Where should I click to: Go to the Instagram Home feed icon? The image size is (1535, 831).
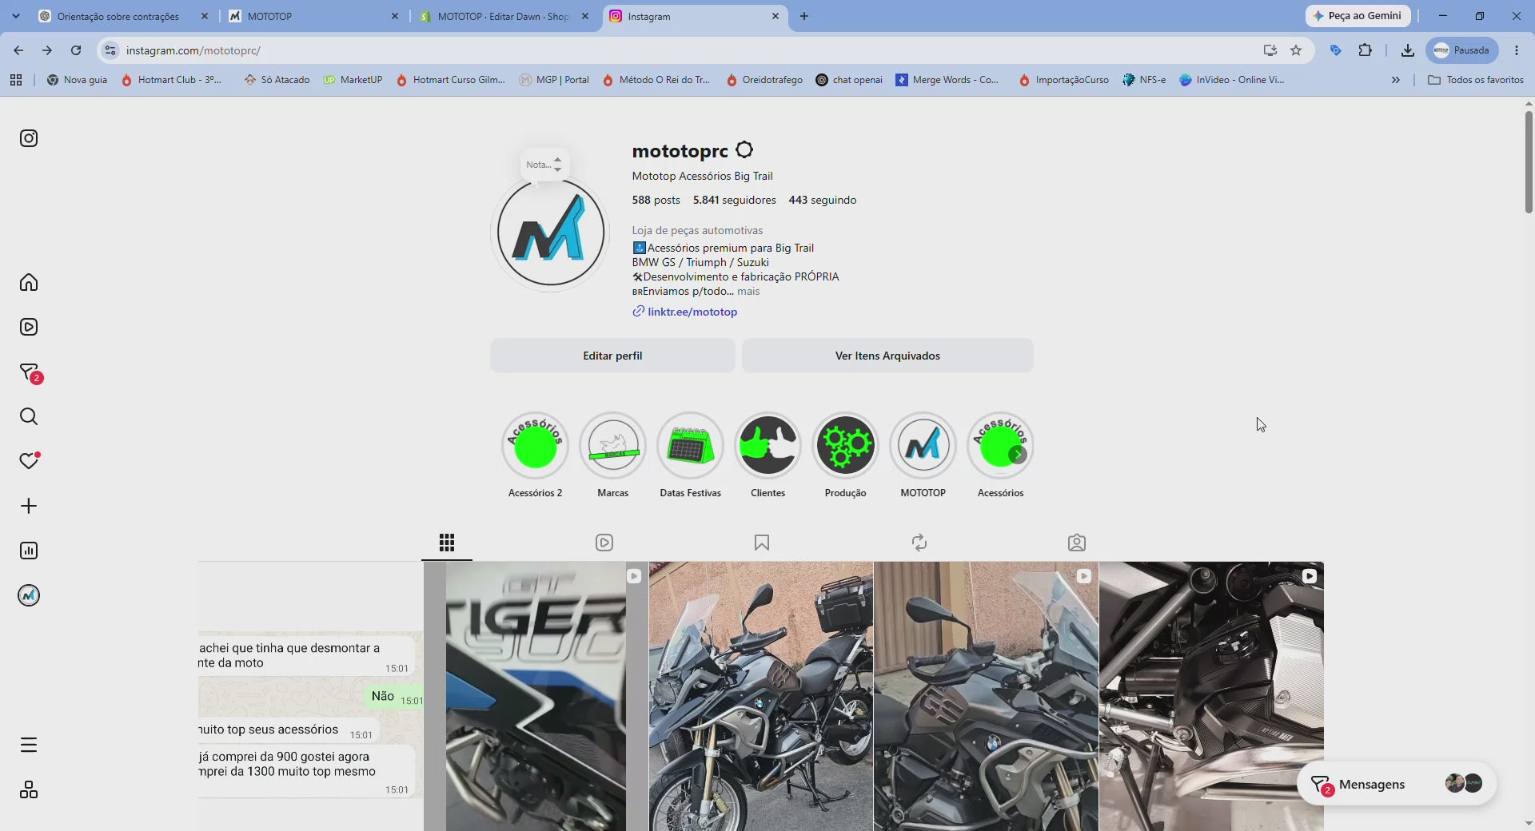pos(29,282)
